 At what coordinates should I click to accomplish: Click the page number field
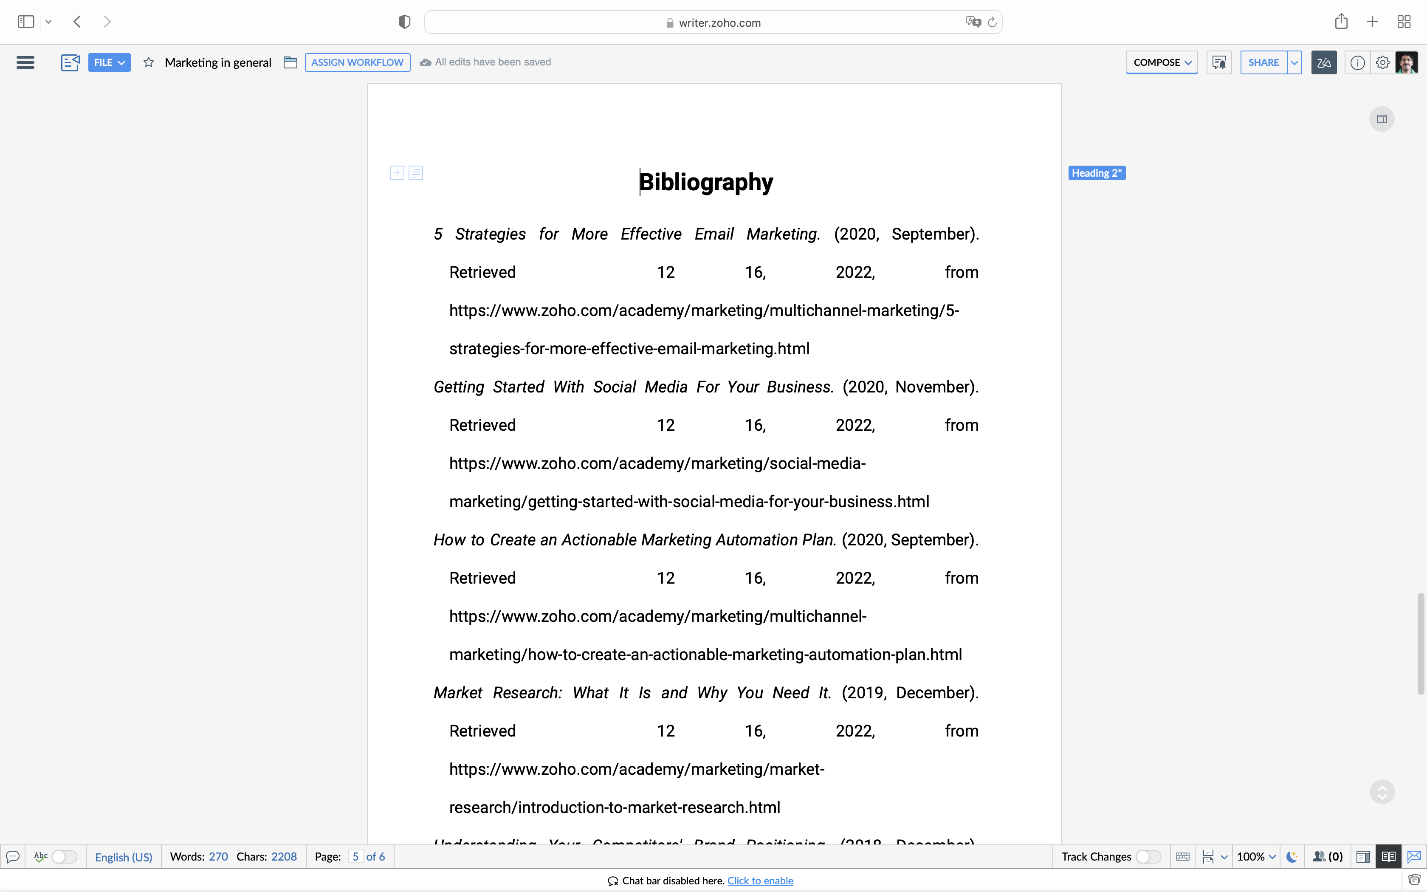355,857
